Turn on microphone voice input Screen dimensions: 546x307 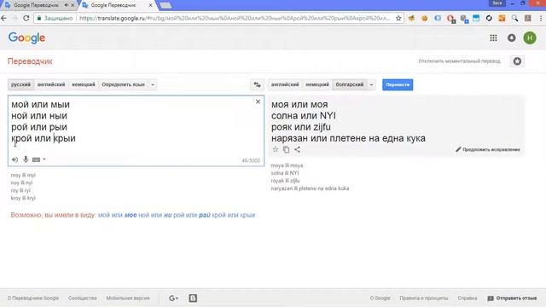pos(26,159)
